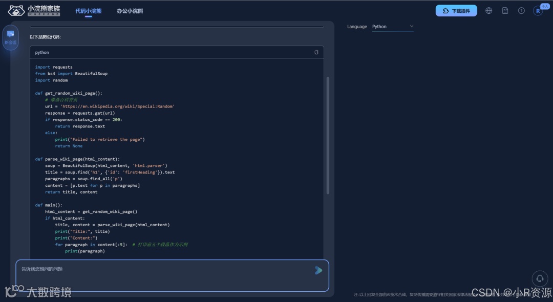Click the 'print("Content:")' line
553x302 pixels.
tap(76, 238)
